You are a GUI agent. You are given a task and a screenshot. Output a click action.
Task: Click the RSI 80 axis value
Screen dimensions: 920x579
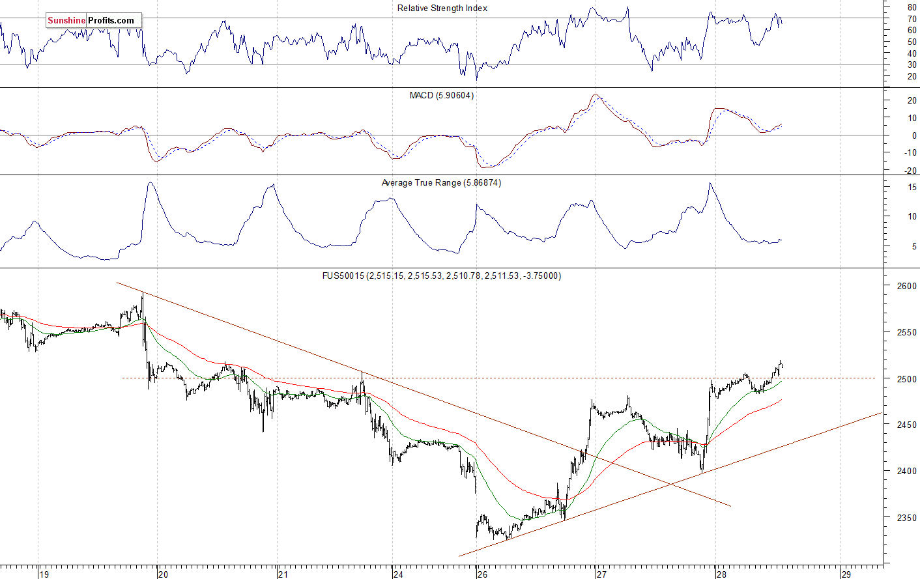[912, 8]
